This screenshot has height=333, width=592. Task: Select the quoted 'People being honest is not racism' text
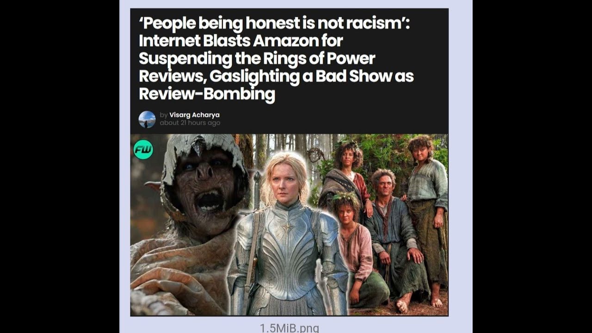pos(274,24)
